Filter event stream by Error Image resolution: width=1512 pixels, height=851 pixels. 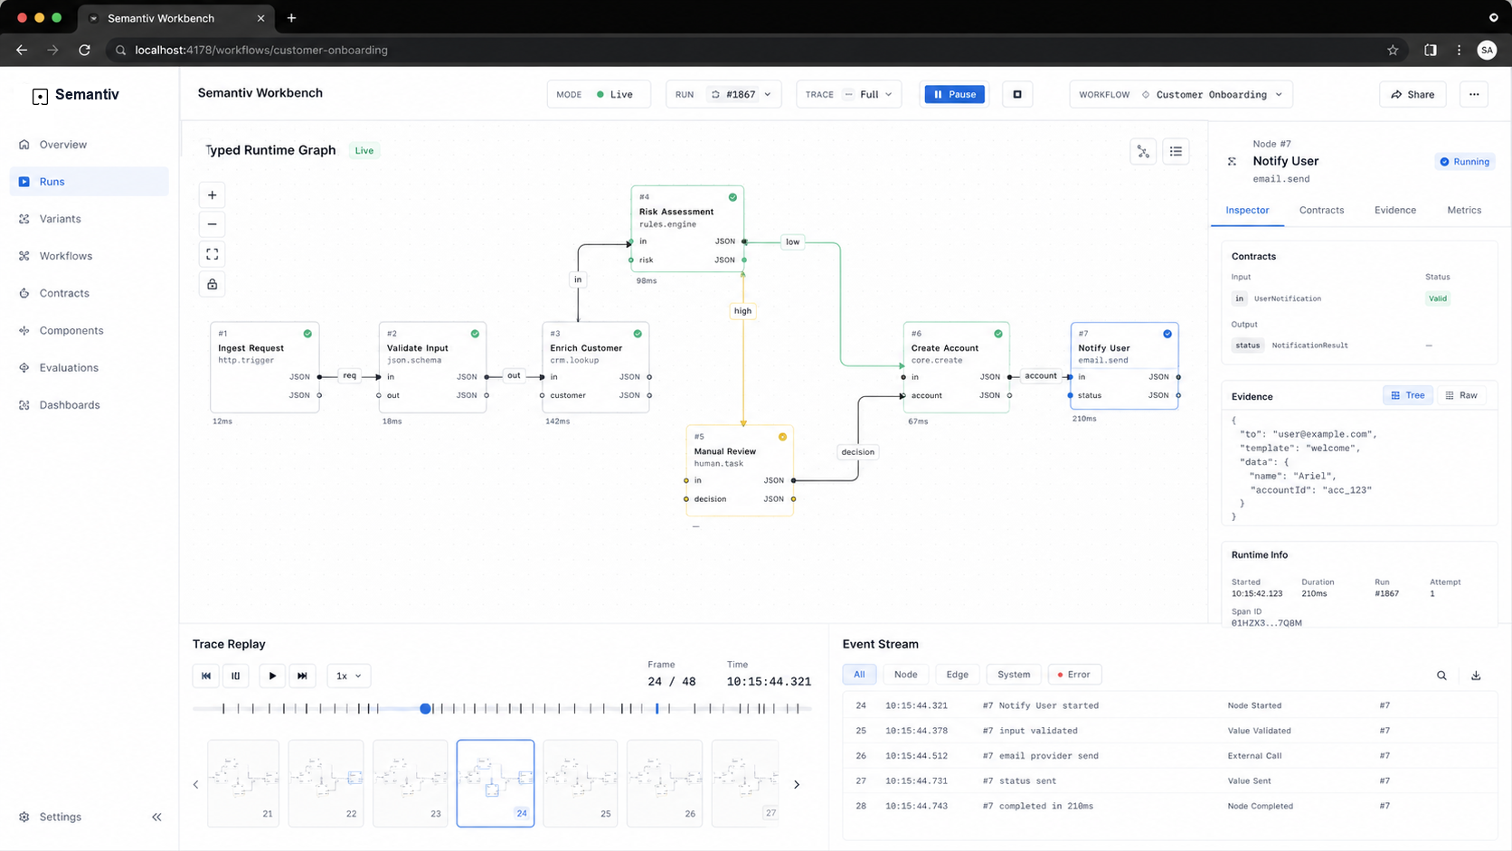1073,675
